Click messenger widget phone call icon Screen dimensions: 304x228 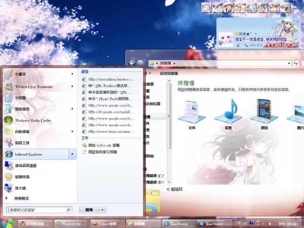pyautogui.click(x=246, y=45)
